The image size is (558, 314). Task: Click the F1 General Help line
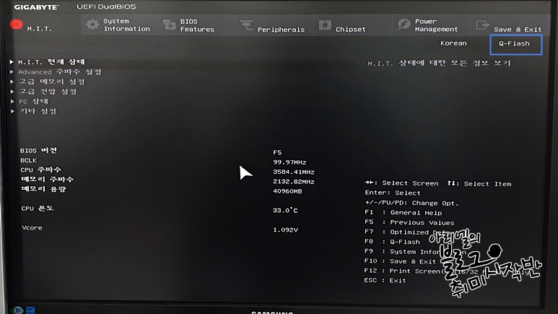404,212
